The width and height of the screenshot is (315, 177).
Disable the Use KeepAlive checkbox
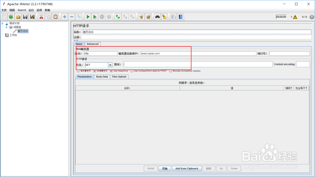tap(111, 71)
